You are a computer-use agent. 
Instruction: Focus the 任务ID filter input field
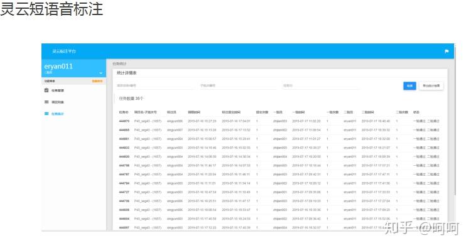point(321,85)
